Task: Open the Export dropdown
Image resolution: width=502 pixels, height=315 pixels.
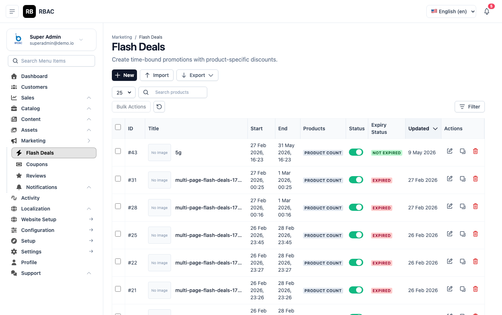Action: tap(197, 75)
